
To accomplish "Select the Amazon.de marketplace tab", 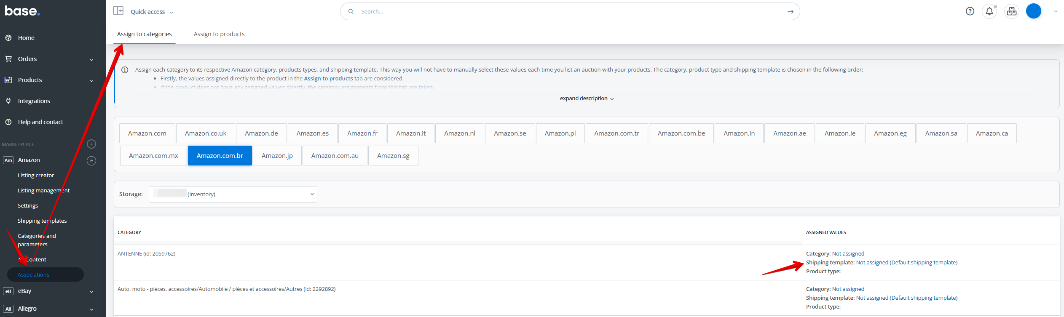I will coord(261,133).
